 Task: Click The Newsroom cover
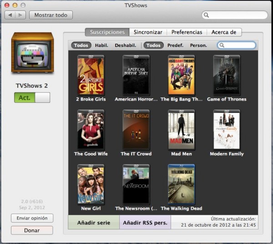tap(136, 184)
